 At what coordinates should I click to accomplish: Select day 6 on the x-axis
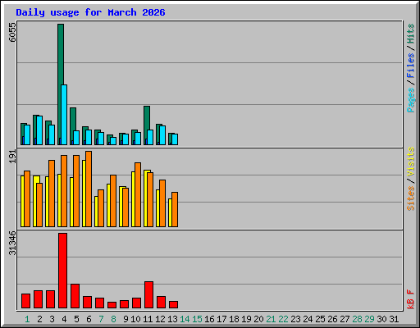89,319
